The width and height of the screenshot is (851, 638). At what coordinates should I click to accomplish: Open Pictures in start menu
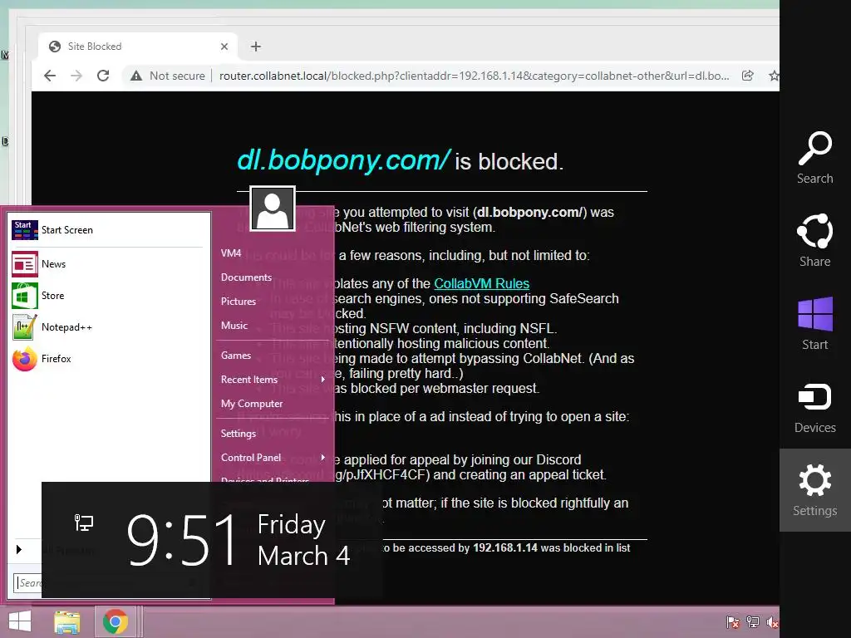point(239,302)
